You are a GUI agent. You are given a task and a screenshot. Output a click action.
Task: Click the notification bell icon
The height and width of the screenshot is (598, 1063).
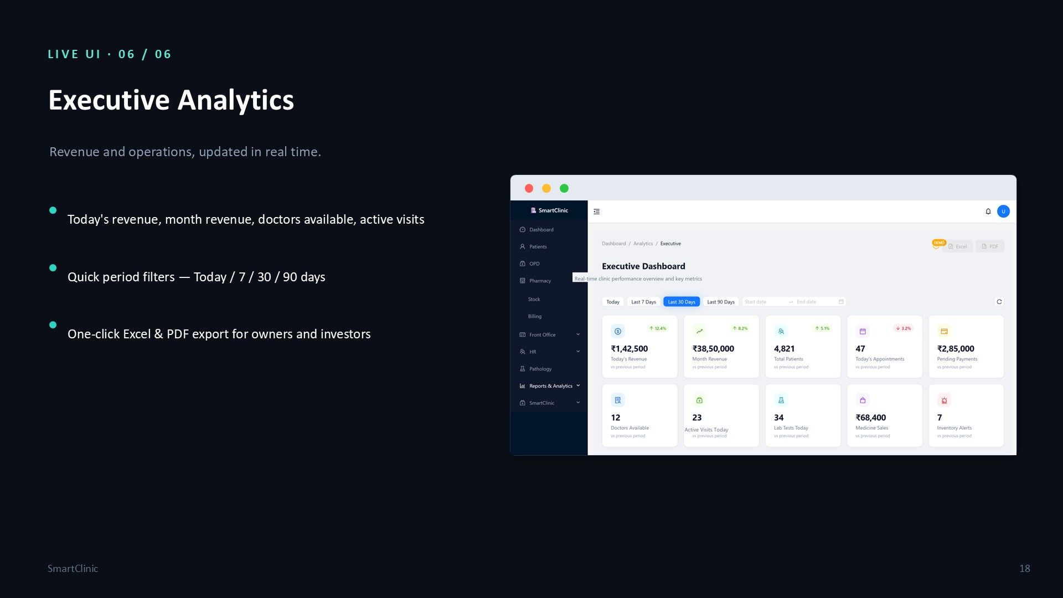click(x=988, y=212)
